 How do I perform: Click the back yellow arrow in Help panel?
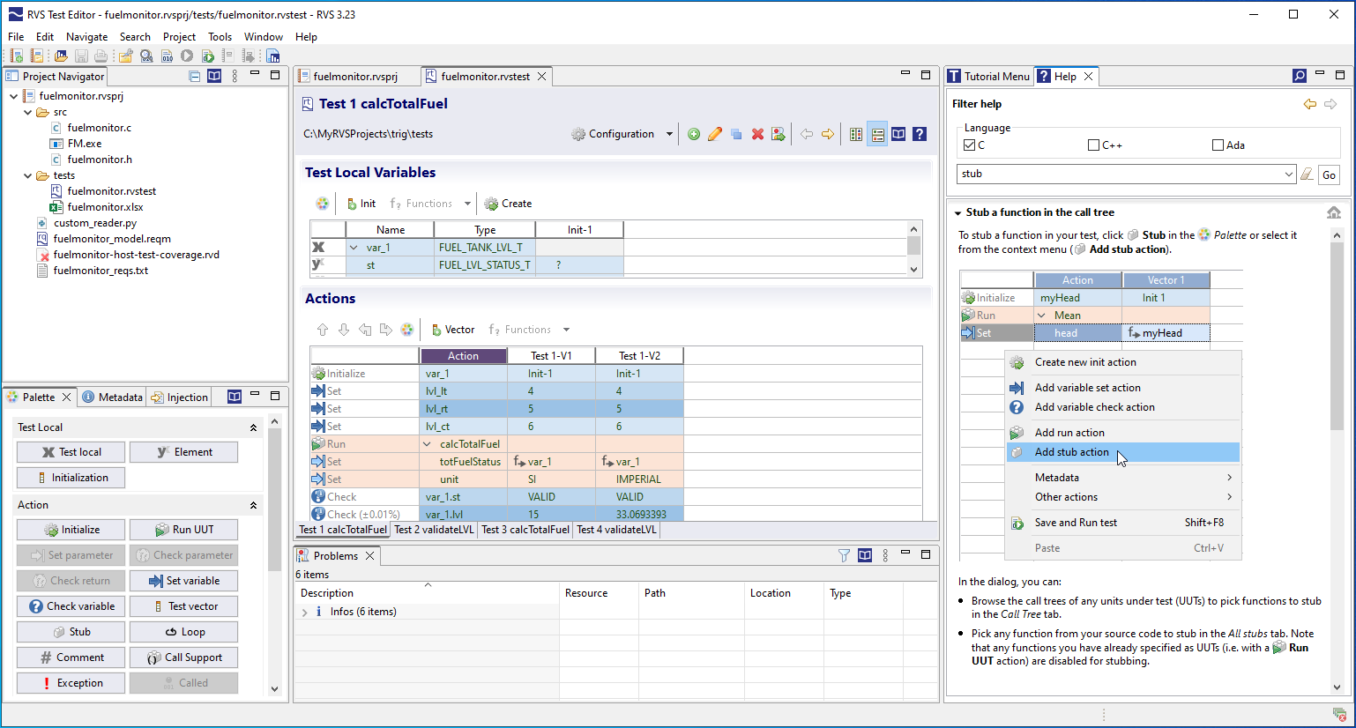tap(1310, 104)
